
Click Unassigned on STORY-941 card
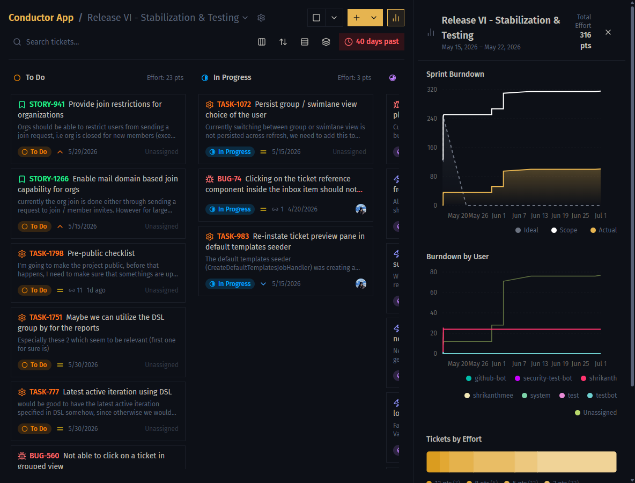pos(161,152)
